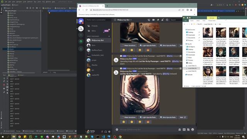Image resolution: width=247 pixels, height=139 pixels.
Task: Click Make Variations under the portrait image
Action: tap(129, 117)
